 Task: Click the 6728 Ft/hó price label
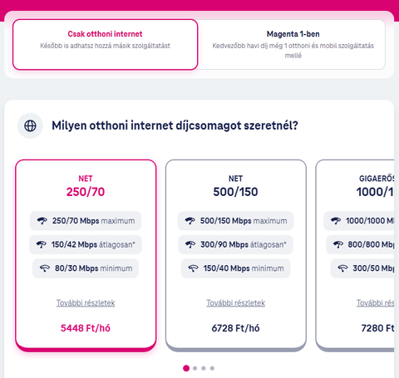pyautogui.click(x=235, y=328)
